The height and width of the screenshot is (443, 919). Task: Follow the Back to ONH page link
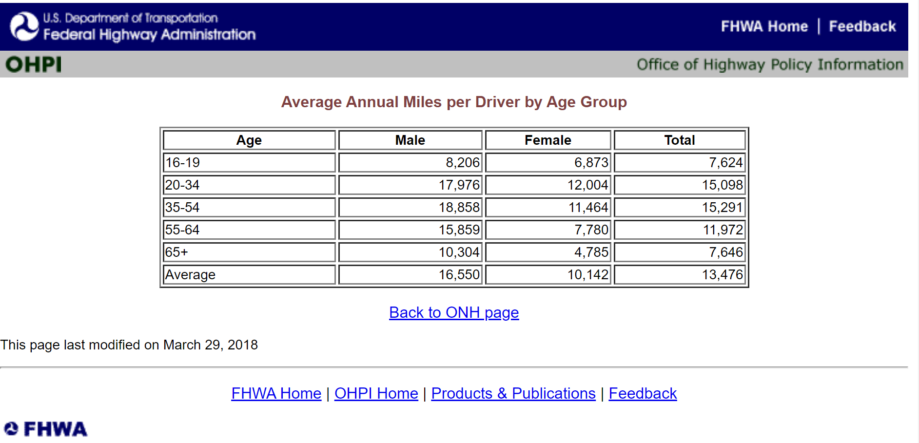click(x=454, y=312)
